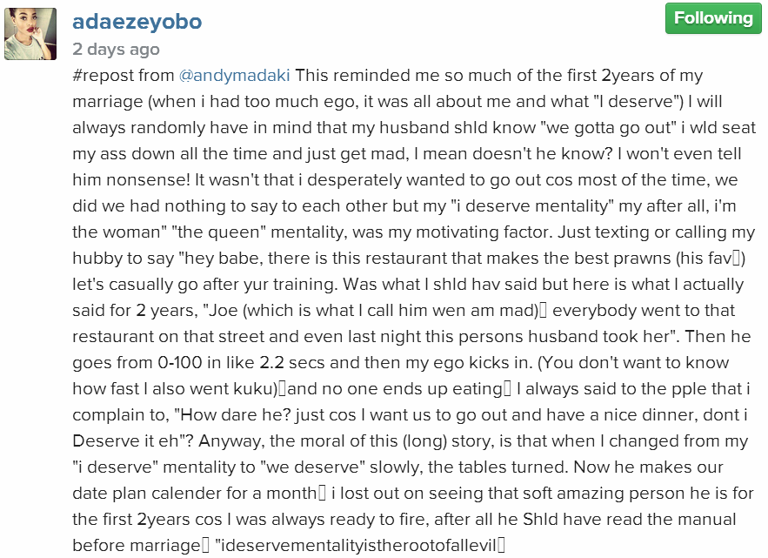768x558 pixels.
Task: Click the emoji after "wen am mad)"
Action: click(547, 311)
